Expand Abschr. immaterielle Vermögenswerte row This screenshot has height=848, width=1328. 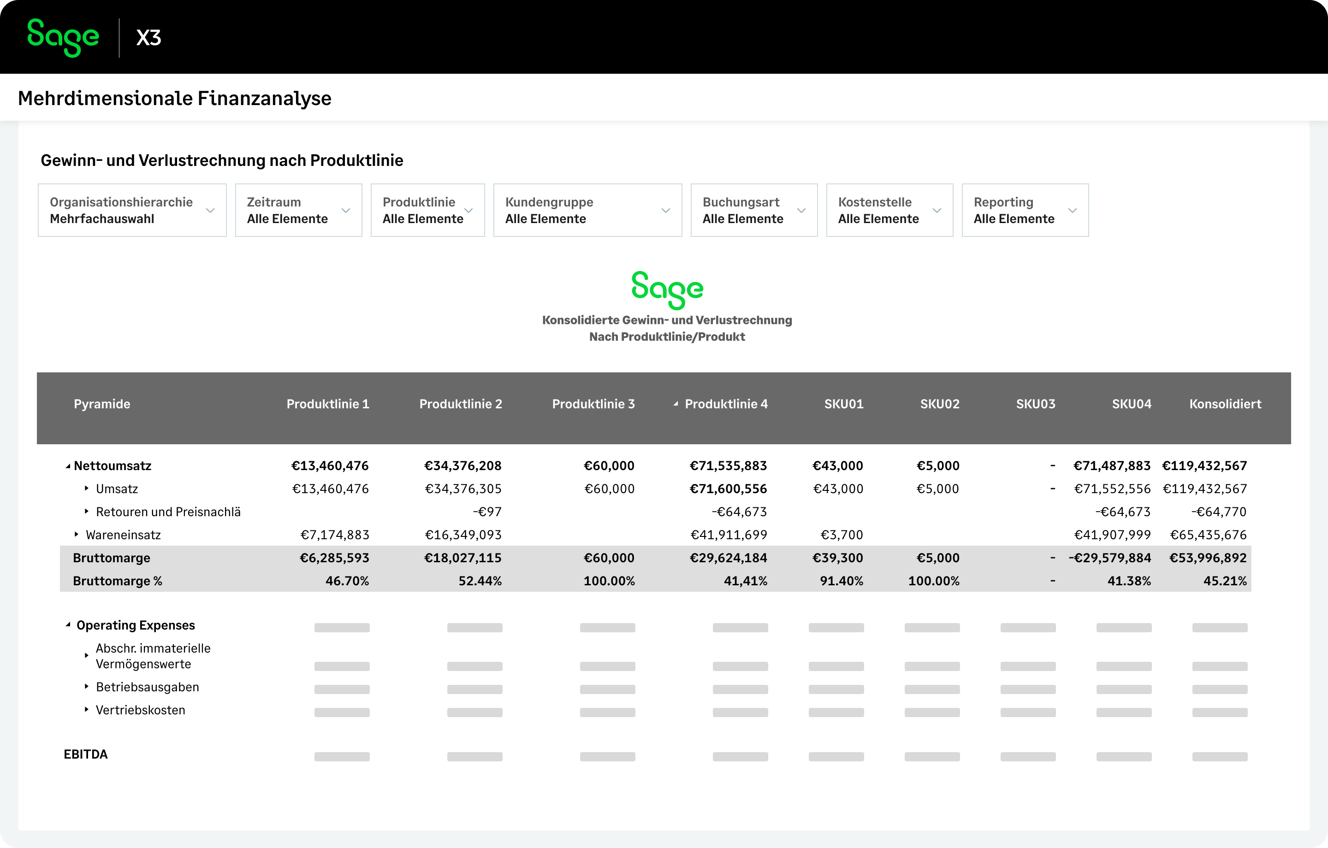point(87,655)
